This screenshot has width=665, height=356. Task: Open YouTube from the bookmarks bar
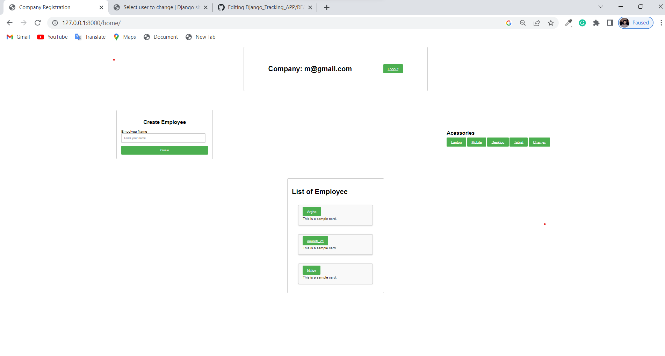[x=52, y=37]
